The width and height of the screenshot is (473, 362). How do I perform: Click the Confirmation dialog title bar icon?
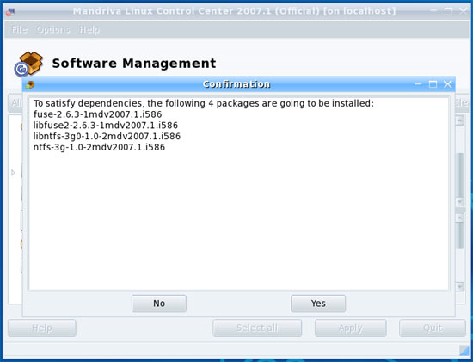click(x=30, y=85)
